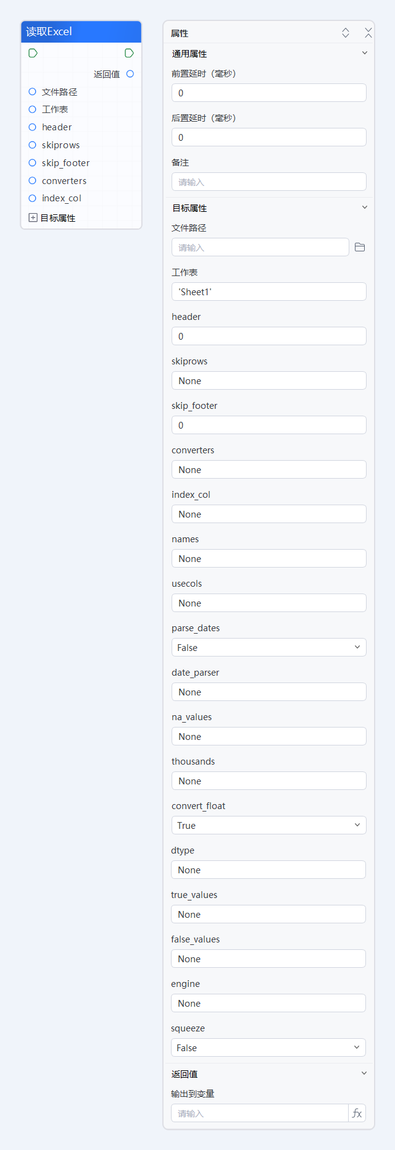Click the index_col port circle on node

(33, 198)
